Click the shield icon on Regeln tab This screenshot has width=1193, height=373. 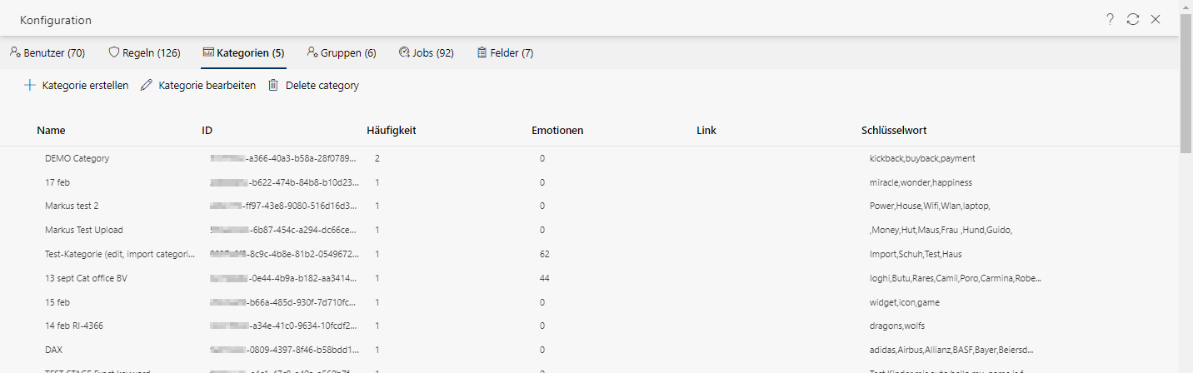114,52
